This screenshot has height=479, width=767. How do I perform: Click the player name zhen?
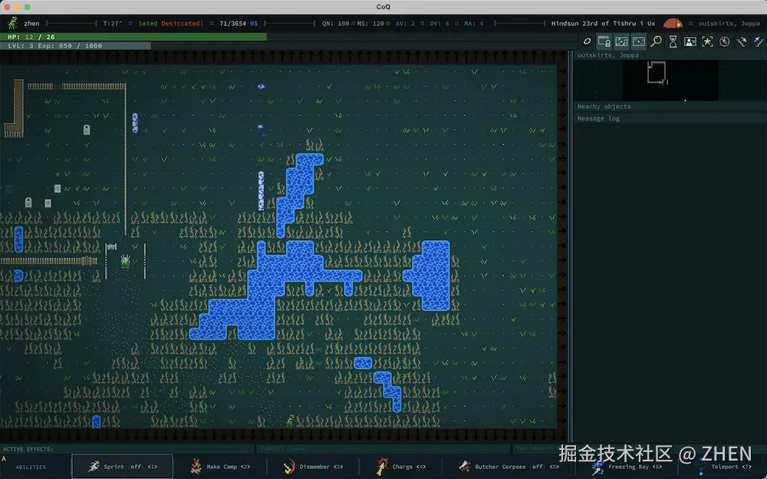[31, 23]
